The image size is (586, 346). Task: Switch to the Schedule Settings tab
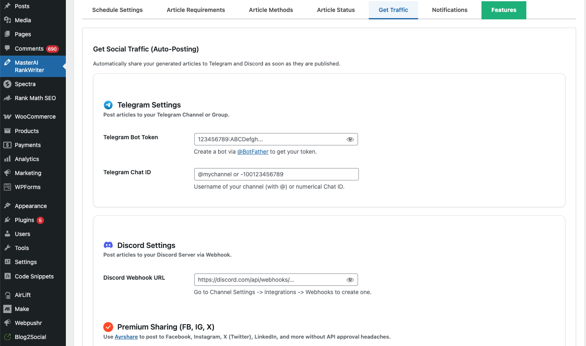pos(117,10)
